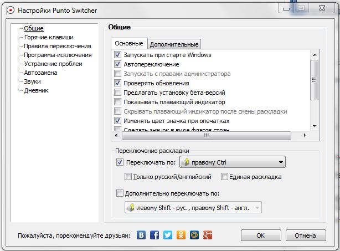The height and width of the screenshot is (251, 340).
Task: Open 'Горячие клавиши' section
Action: (x=49, y=37)
